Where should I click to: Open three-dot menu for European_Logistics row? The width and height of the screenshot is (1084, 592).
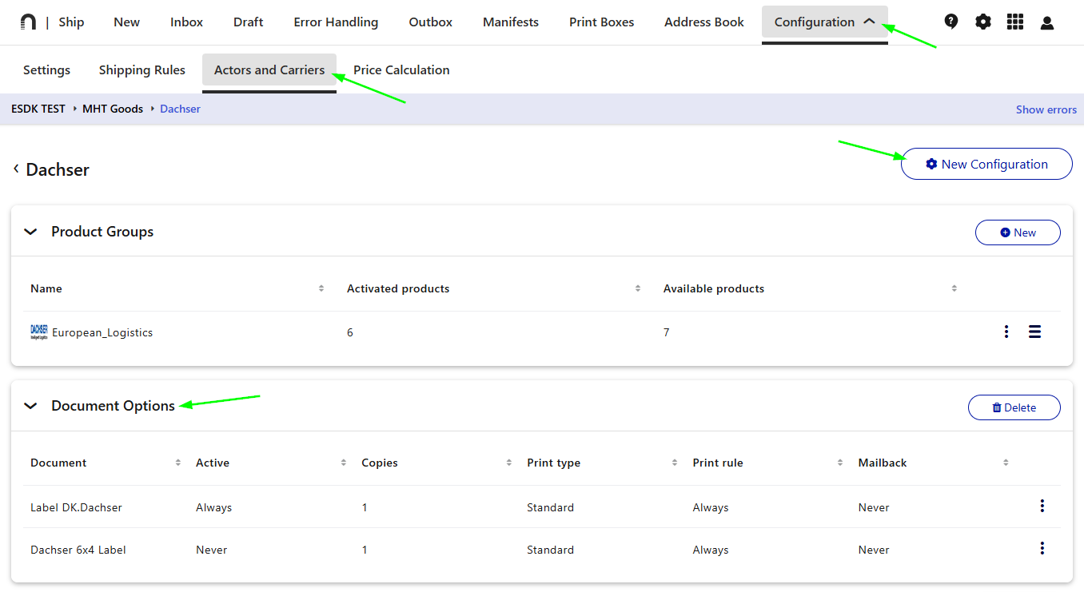coord(1006,332)
